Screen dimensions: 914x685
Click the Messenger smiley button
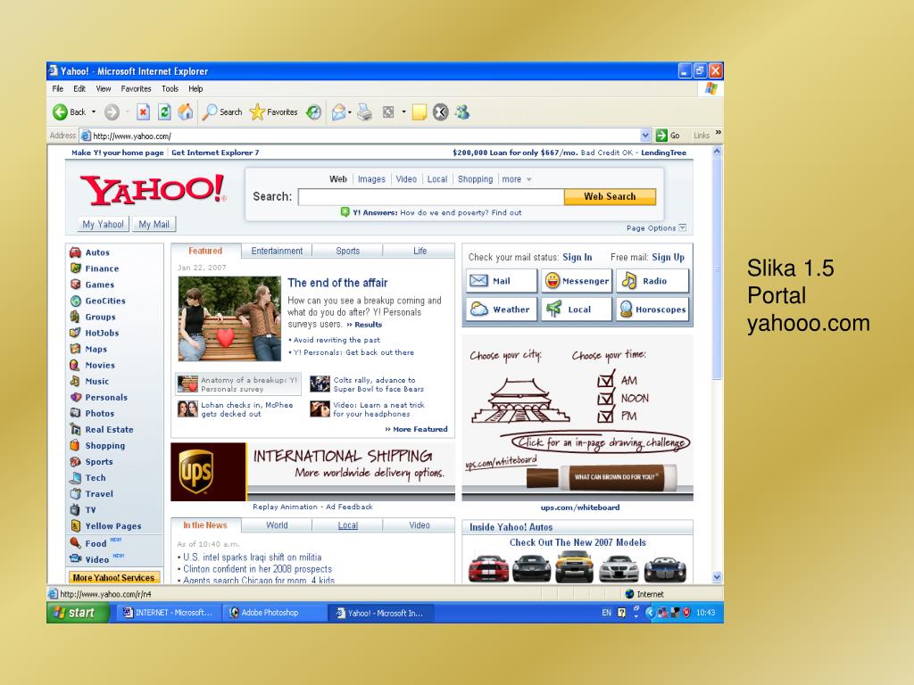(x=577, y=281)
